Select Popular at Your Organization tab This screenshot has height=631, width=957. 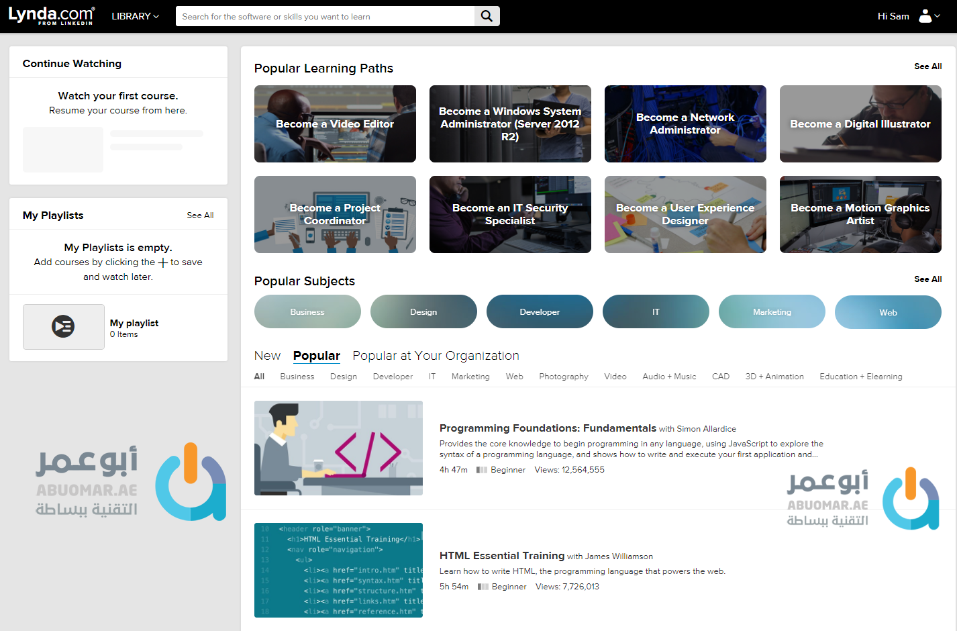pos(436,356)
